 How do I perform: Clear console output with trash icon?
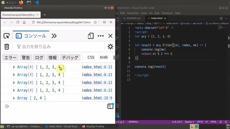point(6,47)
